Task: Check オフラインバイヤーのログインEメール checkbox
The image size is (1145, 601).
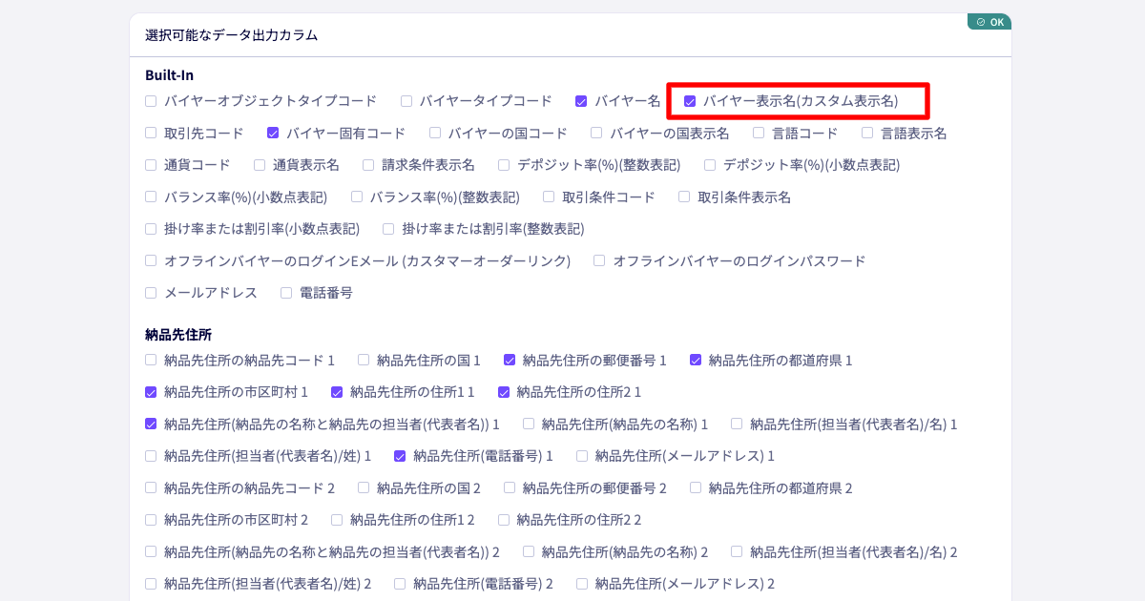Action: pos(151,260)
